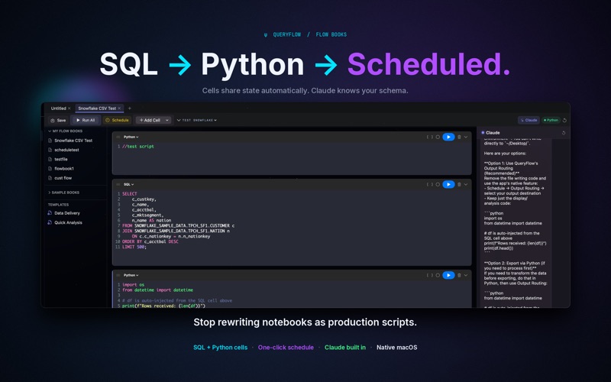Click file icon beside flowbook1
Screen dimensions: 611x382
point(50,168)
